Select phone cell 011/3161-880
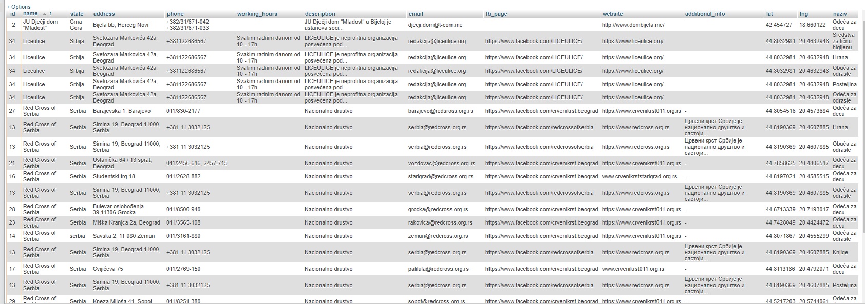865x304 pixels. (183, 236)
